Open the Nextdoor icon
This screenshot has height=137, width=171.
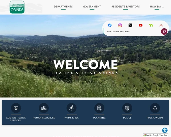[151, 25]
